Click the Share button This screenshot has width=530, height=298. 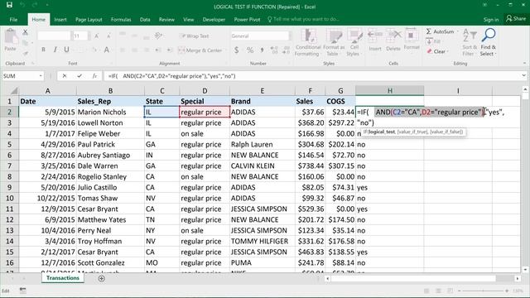tap(516, 18)
